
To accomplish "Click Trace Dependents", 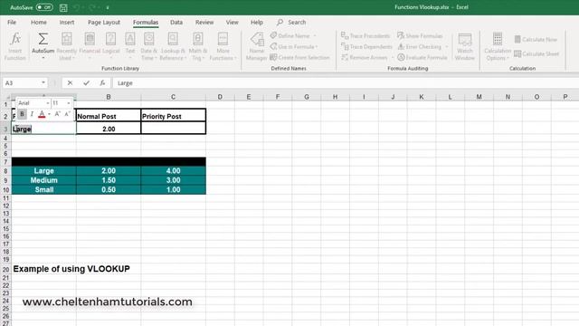I will pyautogui.click(x=366, y=46).
